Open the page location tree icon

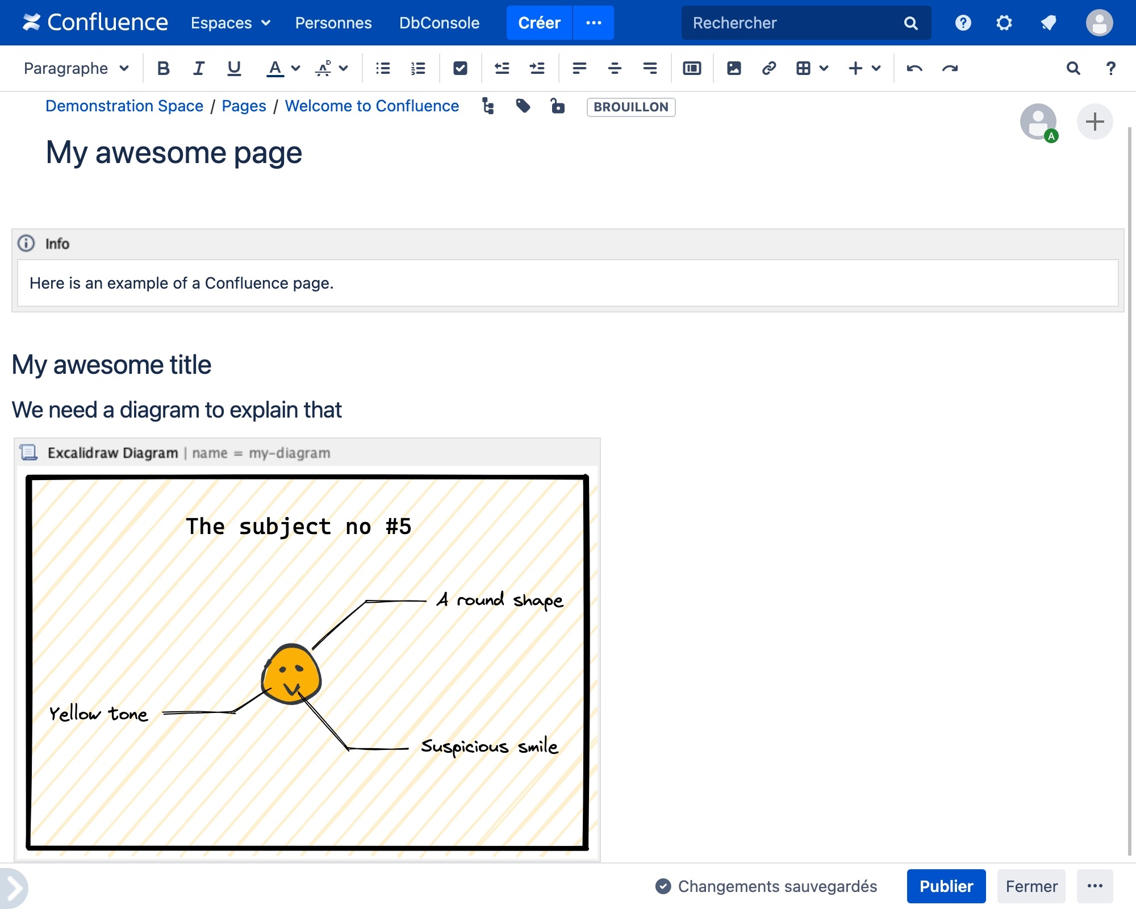(488, 106)
